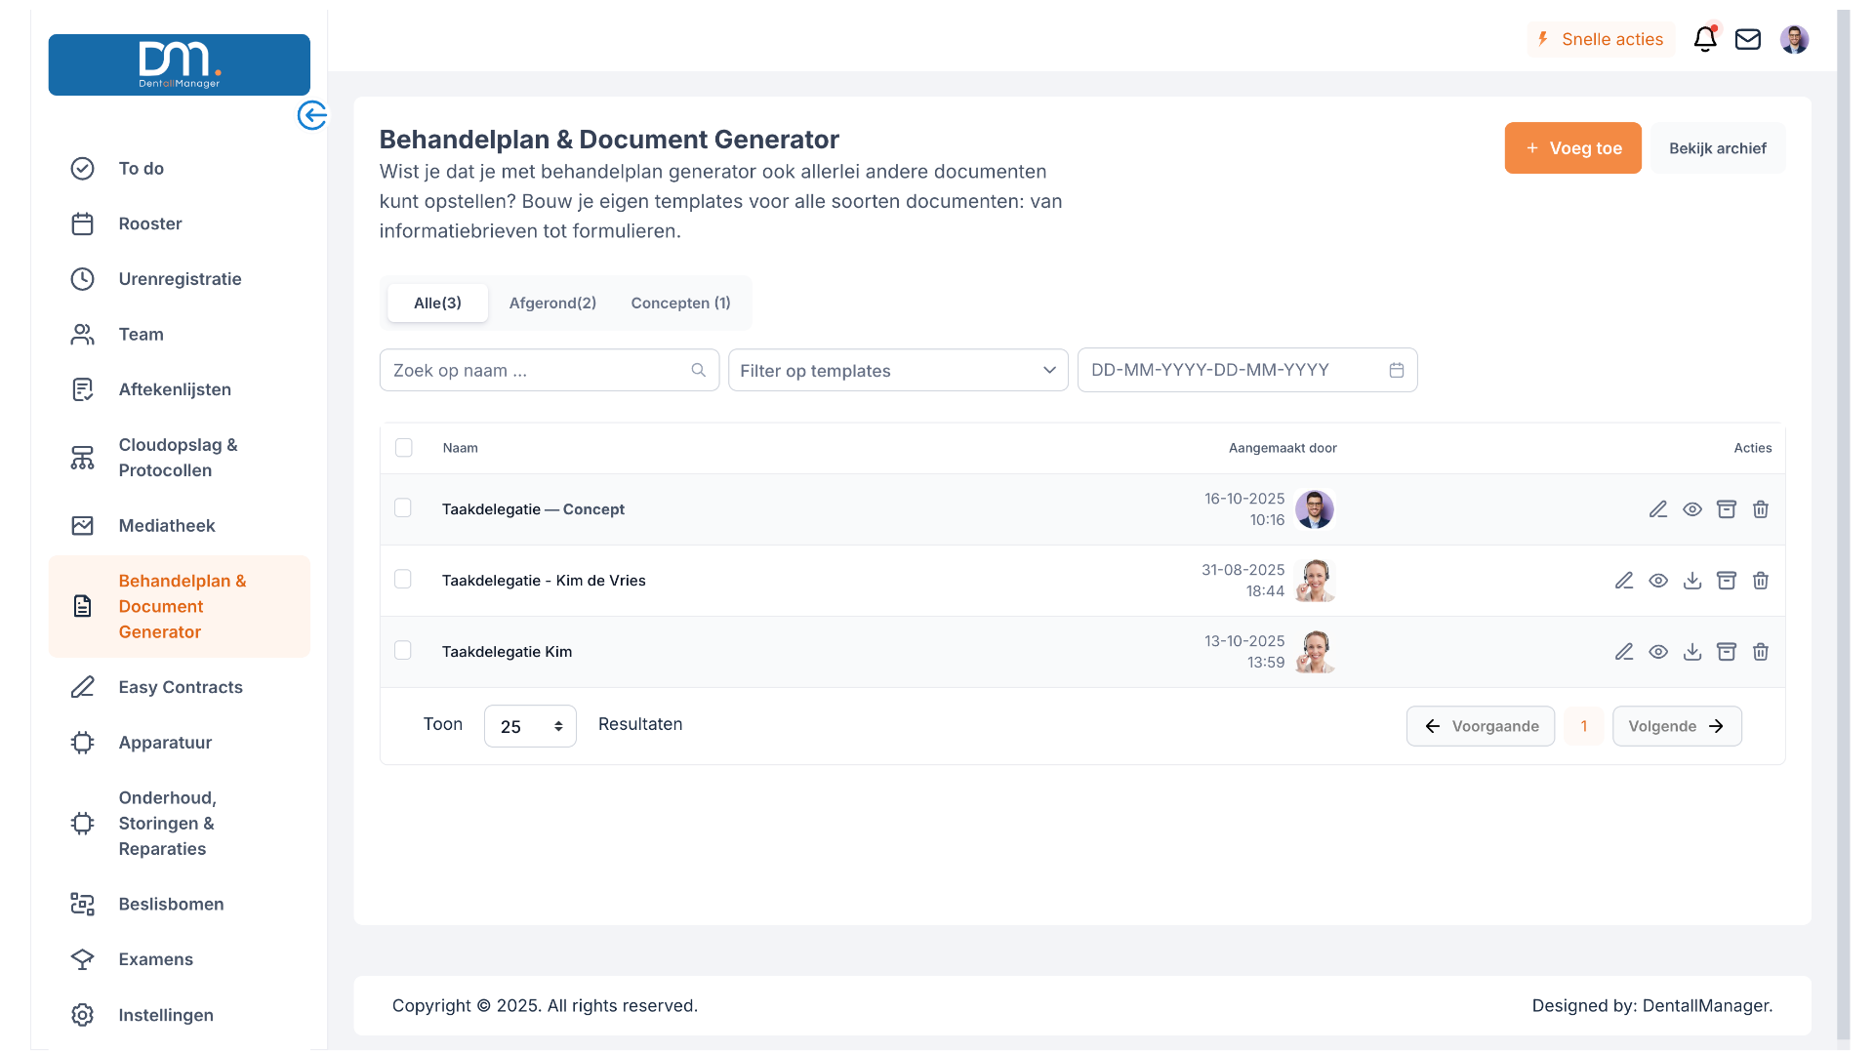Open messages via the envelope icon
Viewport: 1874px width, 1053px height.
click(x=1748, y=39)
